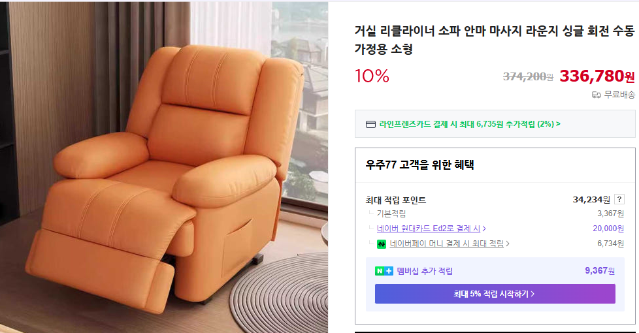
Task: Click the arrow ending the 라인프렌즈카드 banner
Action: click(x=559, y=124)
